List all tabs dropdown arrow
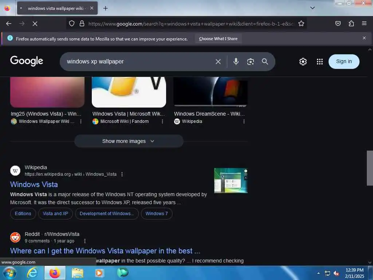Screen dimensions: 373x280 pos(313,8)
